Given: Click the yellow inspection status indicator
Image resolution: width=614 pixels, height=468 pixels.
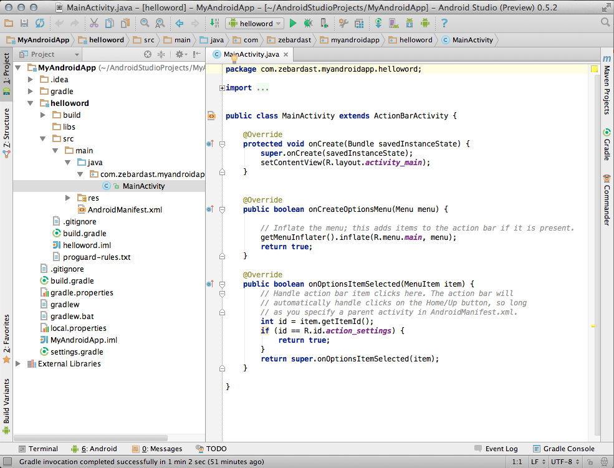Looking at the screenshot, I should click(x=594, y=69).
